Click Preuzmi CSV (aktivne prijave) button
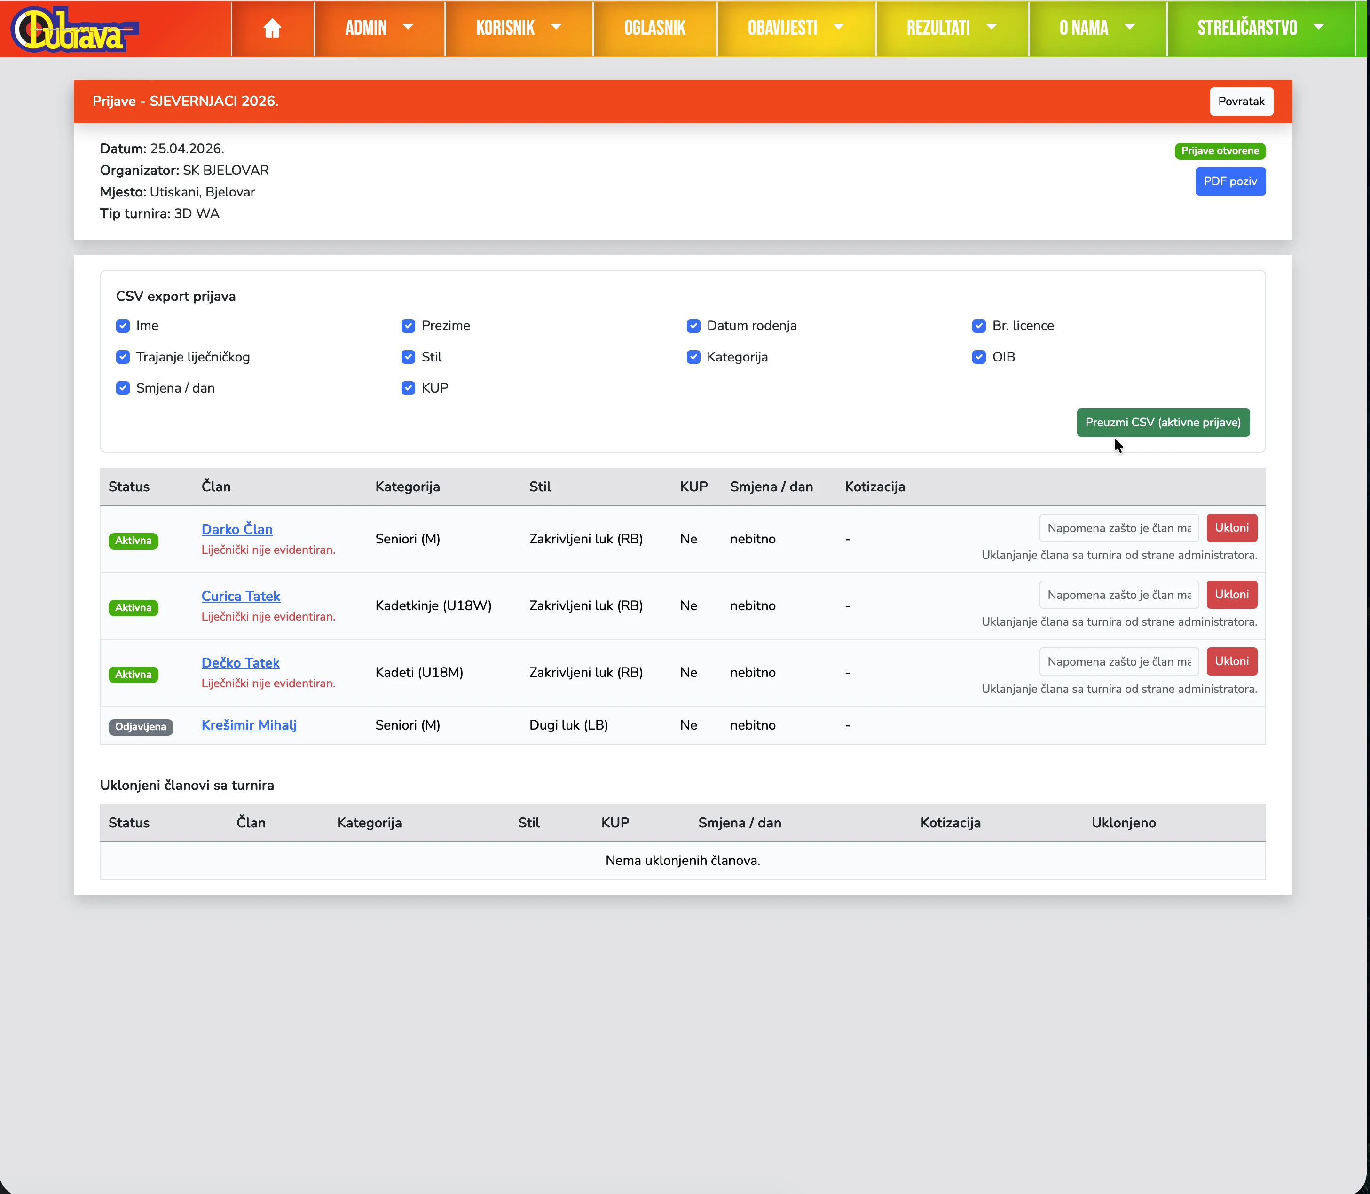Viewport: 1370px width, 1194px height. click(x=1162, y=423)
